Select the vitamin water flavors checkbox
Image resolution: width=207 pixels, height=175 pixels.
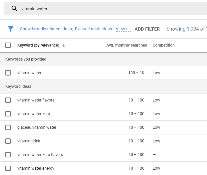tap(8, 100)
